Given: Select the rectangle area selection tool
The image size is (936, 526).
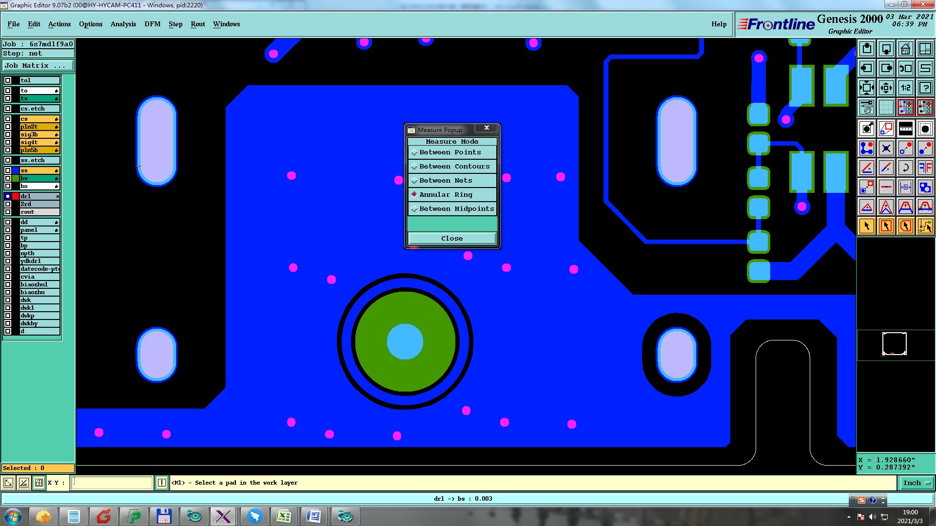Looking at the screenshot, I should 886,226.
